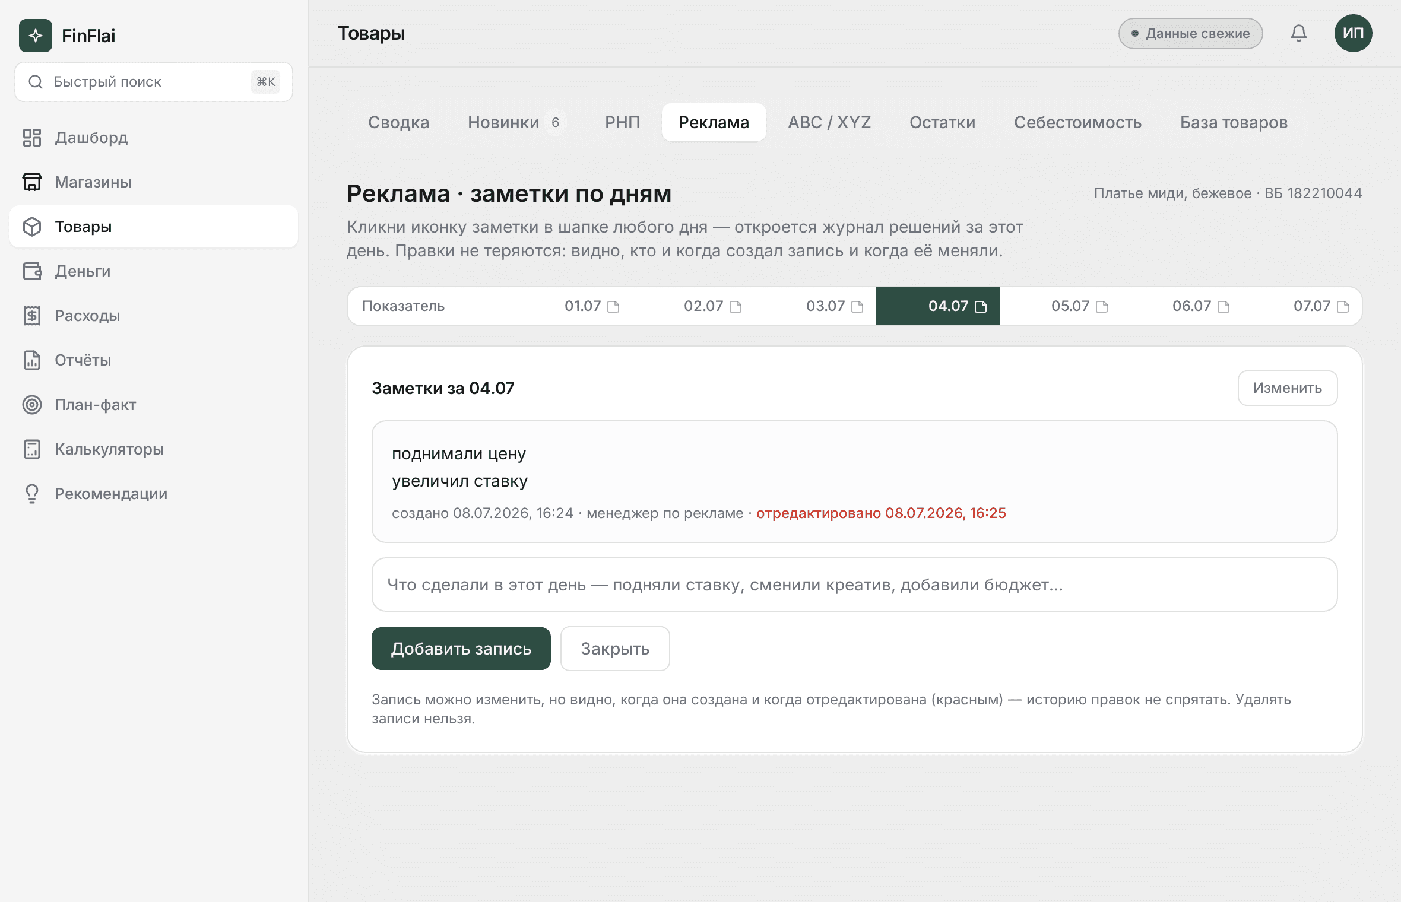Open note icon for 07.07

(1343, 307)
